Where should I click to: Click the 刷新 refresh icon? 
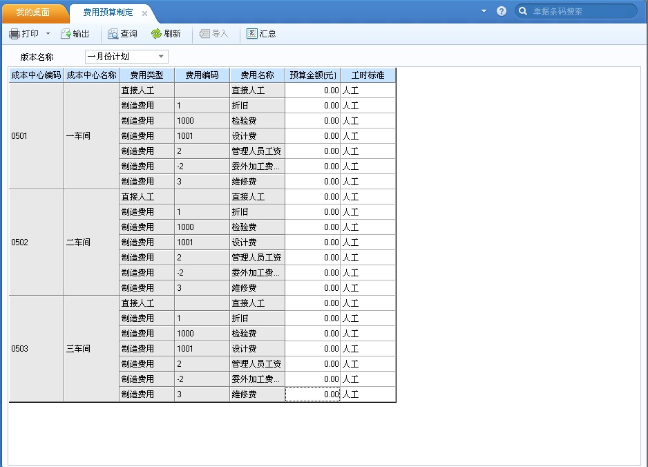pyautogui.click(x=156, y=34)
